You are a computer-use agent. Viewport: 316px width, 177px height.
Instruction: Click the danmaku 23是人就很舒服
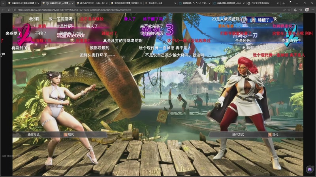point(226,19)
